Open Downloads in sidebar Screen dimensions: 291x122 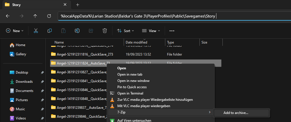21,81
